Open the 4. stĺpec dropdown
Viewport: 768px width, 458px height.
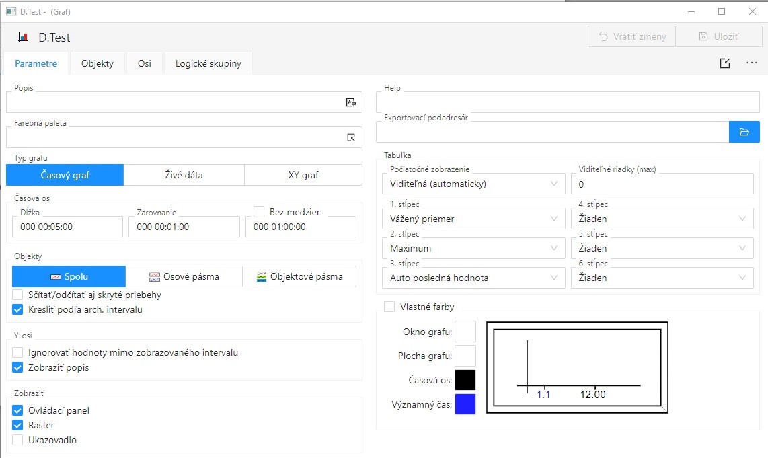tap(662, 219)
